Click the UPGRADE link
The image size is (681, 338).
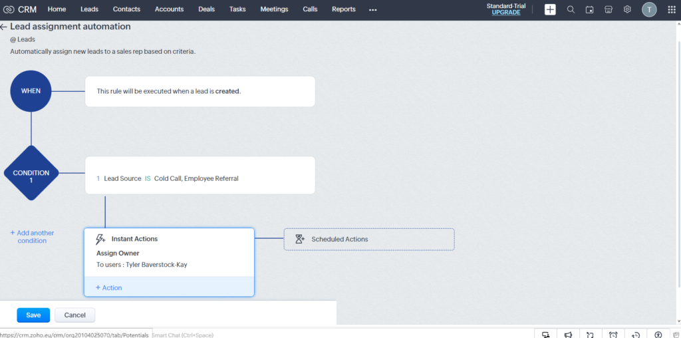click(x=506, y=13)
